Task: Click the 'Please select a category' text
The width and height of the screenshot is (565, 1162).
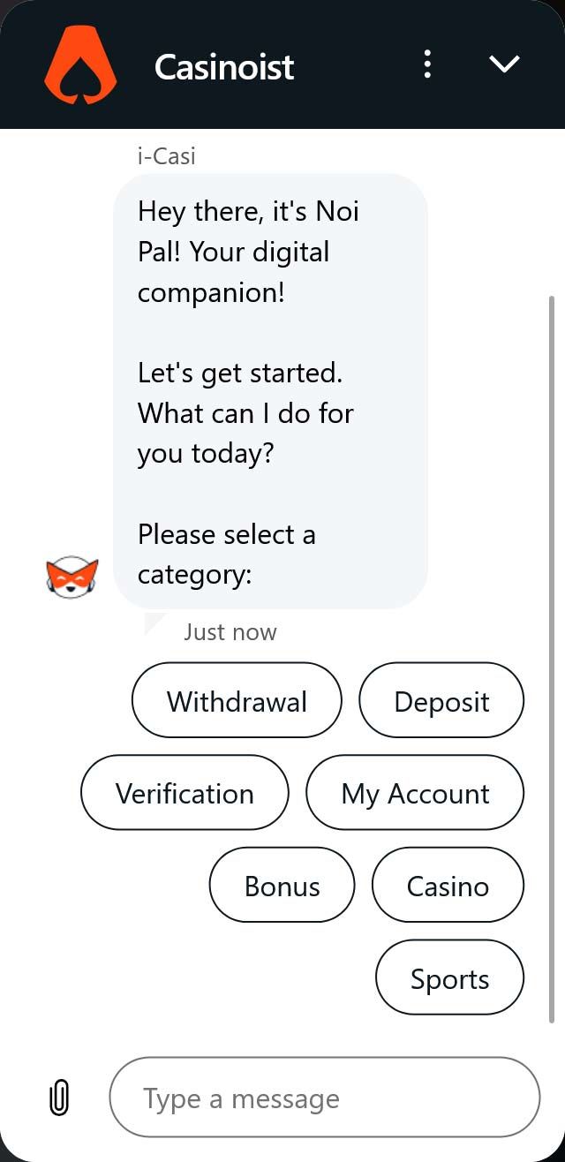Action: coord(226,555)
